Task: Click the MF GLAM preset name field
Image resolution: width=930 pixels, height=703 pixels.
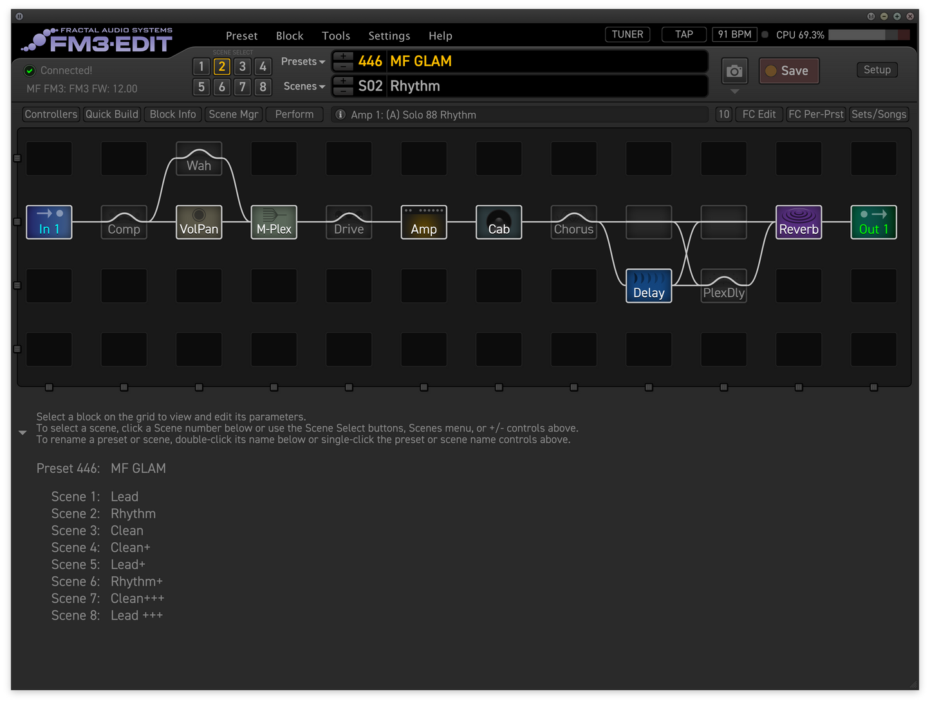Action: [548, 62]
